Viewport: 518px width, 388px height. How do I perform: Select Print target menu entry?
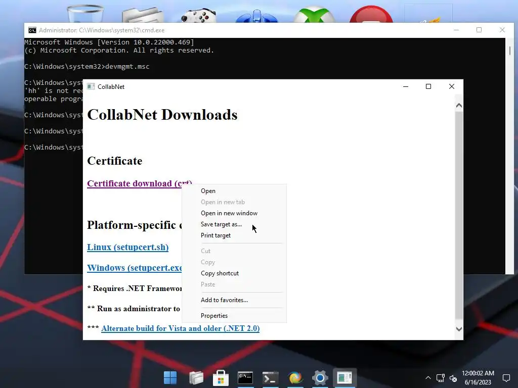(x=215, y=235)
